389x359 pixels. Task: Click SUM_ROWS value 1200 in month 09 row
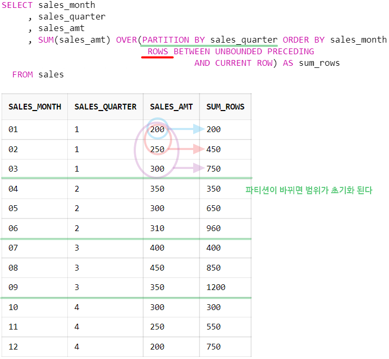click(216, 287)
